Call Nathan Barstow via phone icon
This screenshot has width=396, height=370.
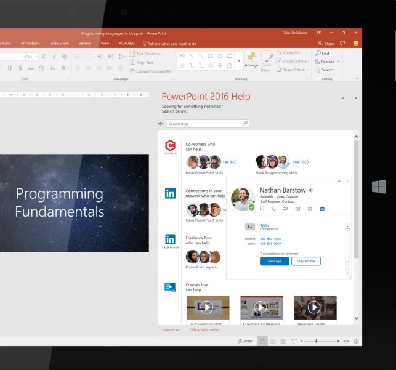click(273, 209)
